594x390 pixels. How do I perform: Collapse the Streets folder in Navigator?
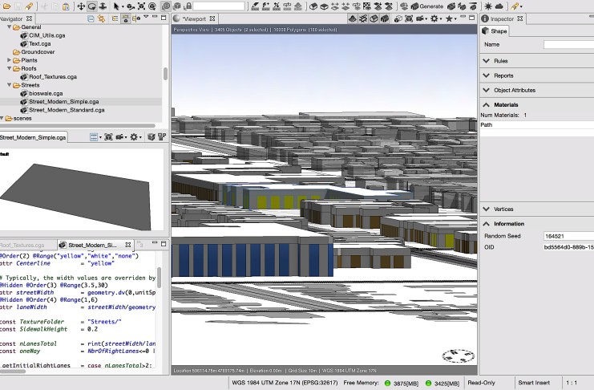tap(10, 84)
